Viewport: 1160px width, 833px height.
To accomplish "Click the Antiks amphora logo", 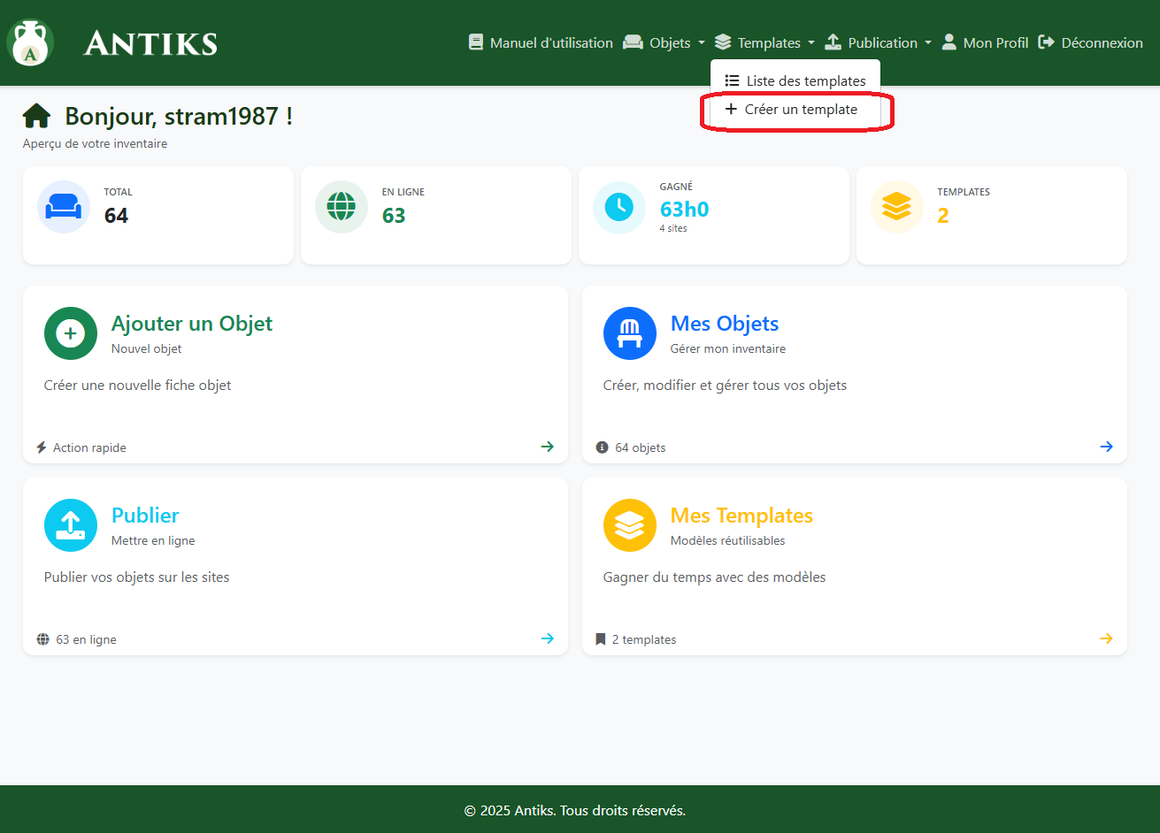I will coord(31,43).
